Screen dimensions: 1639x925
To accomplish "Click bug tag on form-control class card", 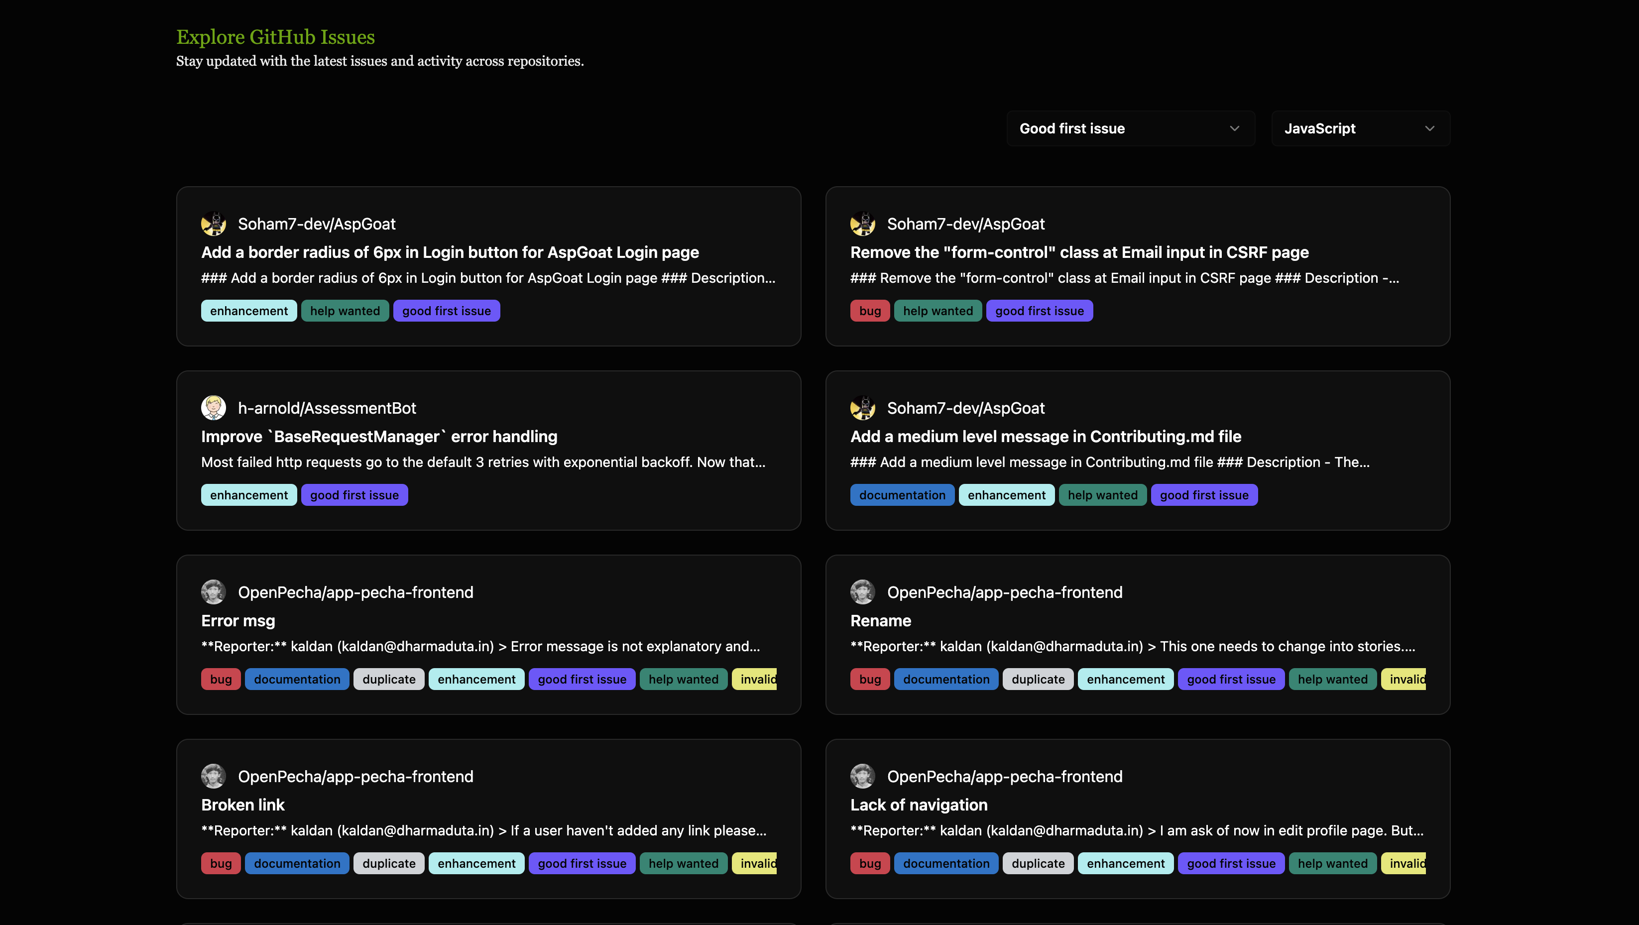I will pos(870,311).
